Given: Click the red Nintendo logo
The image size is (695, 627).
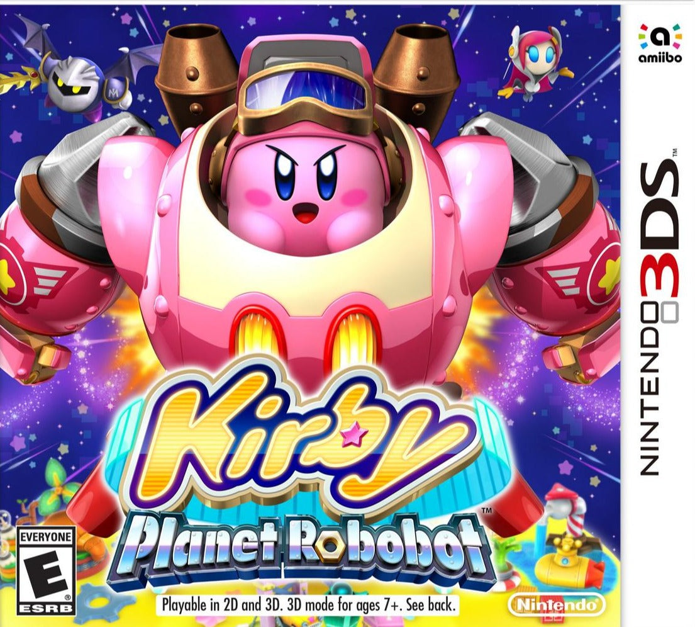Looking at the screenshot, I should [556, 604].
